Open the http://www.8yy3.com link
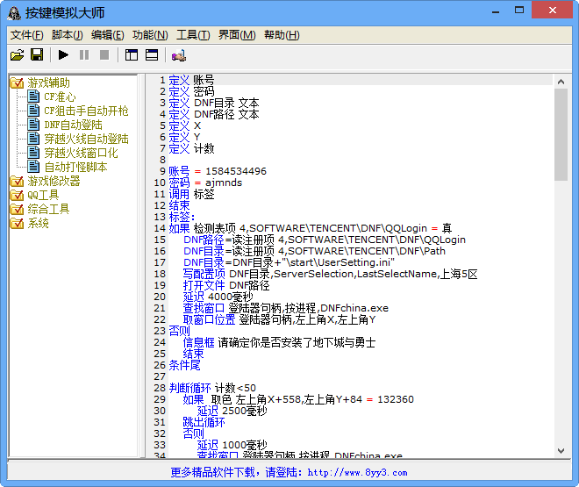The height and width of the screenshot is (487, 579). (x=357, y=473)
